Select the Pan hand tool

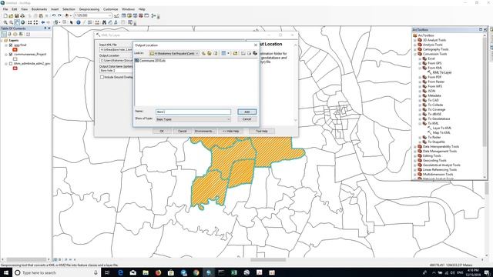click(x=17, y=22)
